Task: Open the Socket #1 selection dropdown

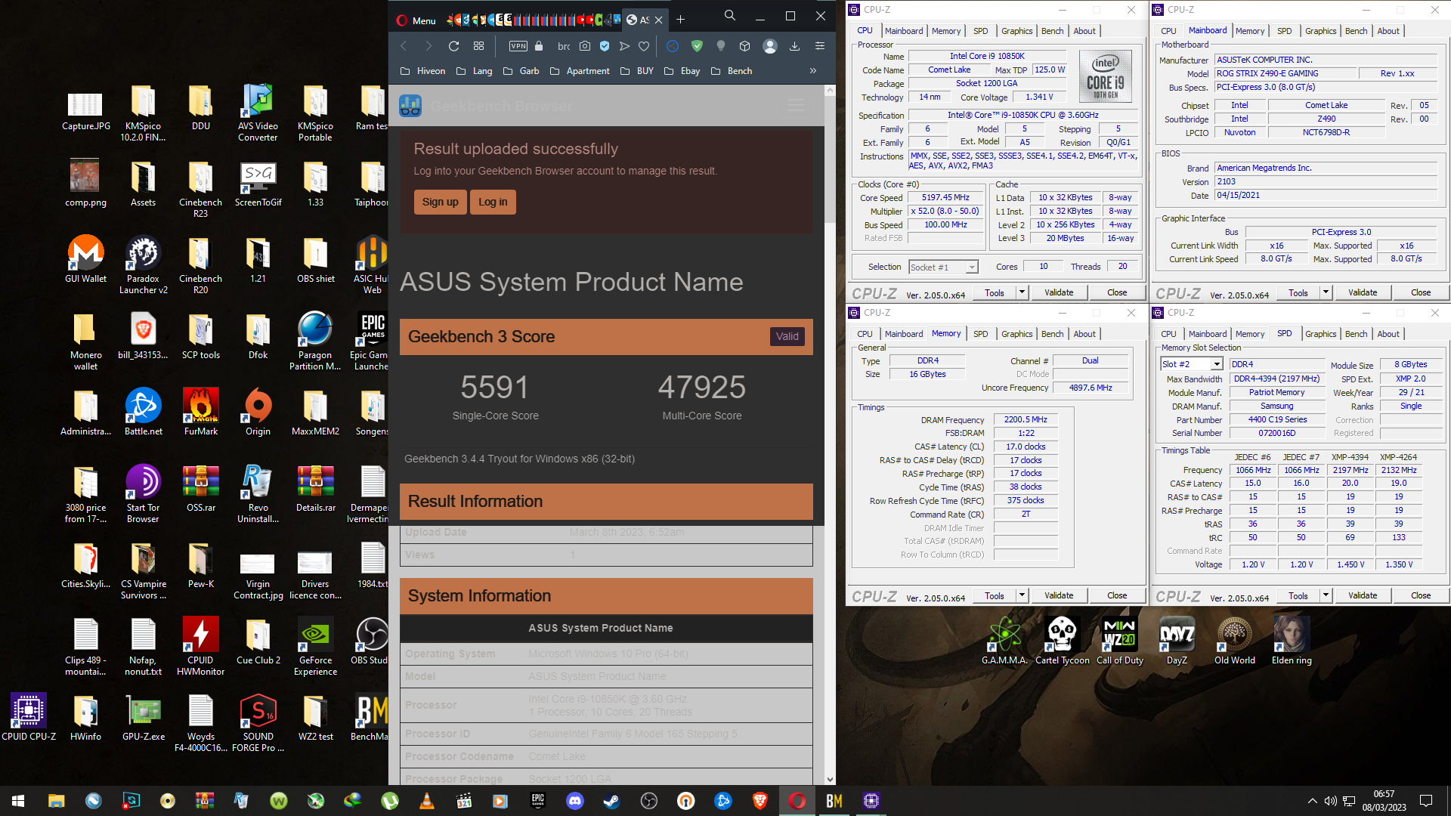Action: point(943,267)
